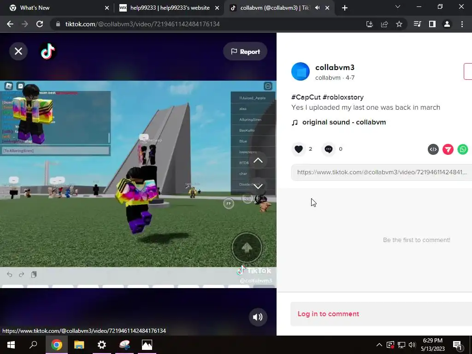Open Chrome from the taskbar
The image size is (472, 354).
tap(56, 345)
